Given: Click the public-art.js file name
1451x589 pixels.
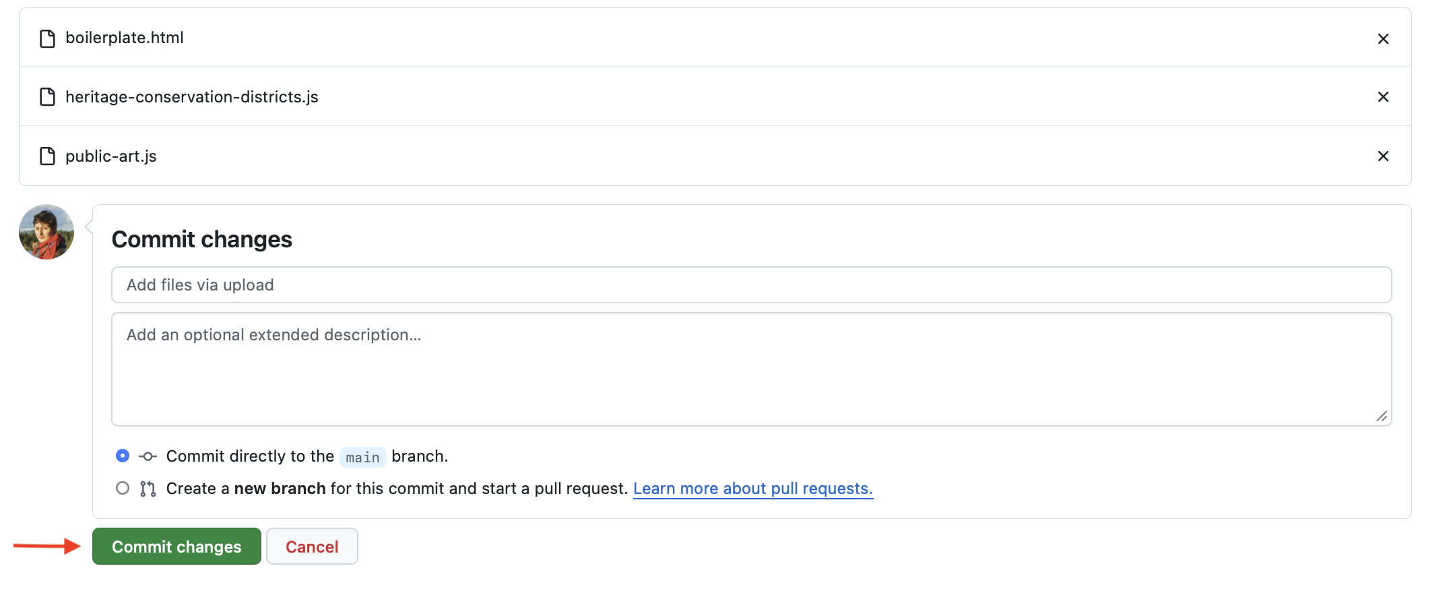Looking at the screenshot, I should click(111, 156).
